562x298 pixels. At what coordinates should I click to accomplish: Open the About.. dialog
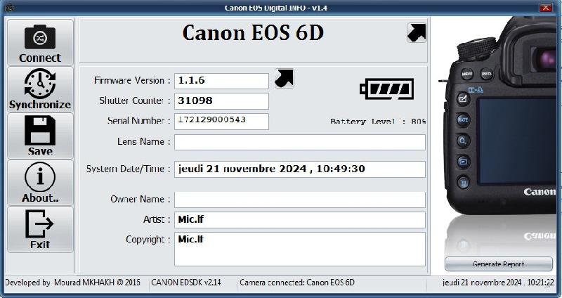click(x=40, y=183)
